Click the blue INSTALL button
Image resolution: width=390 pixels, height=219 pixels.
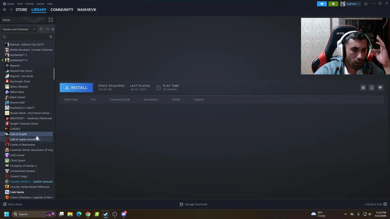coord(76,88)
